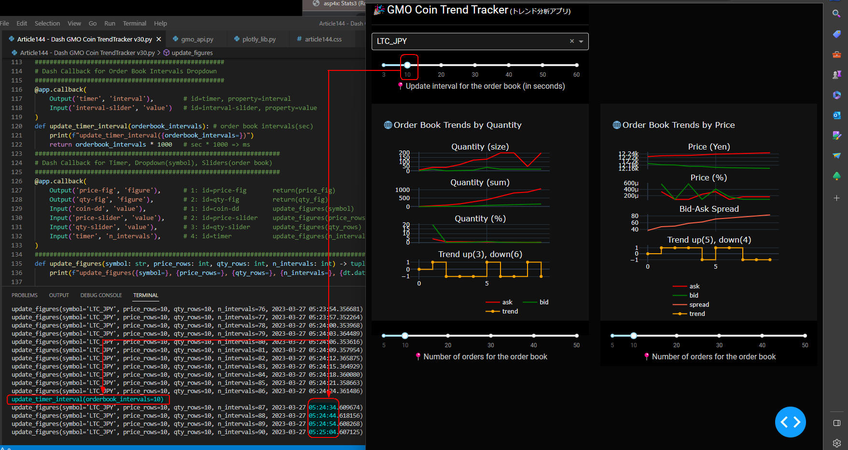Image resolution: width=848 pixels, height=450 pixels.
Task: Click the Bid-Ask Spread subplot
Action: tap(712, 222)
